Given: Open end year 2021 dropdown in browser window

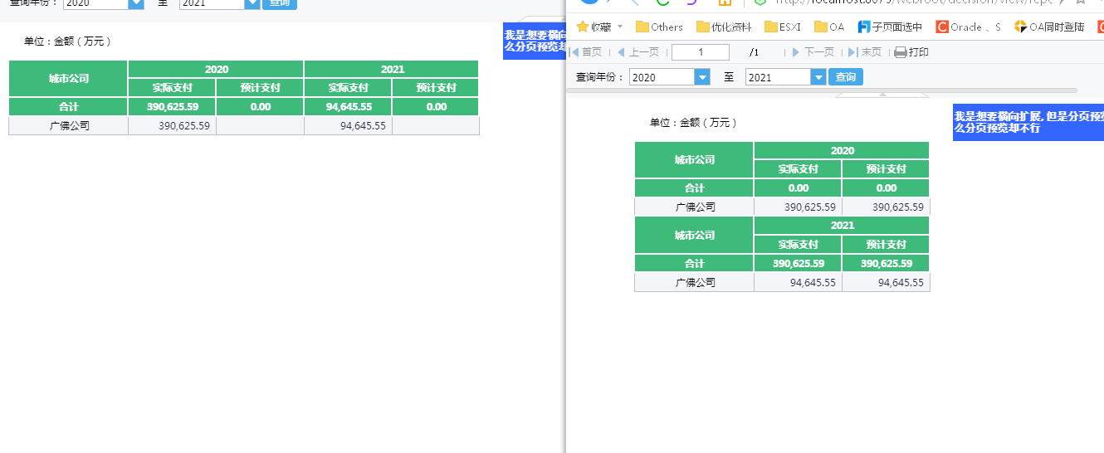Looking at the screenshot, I should 819,77.
